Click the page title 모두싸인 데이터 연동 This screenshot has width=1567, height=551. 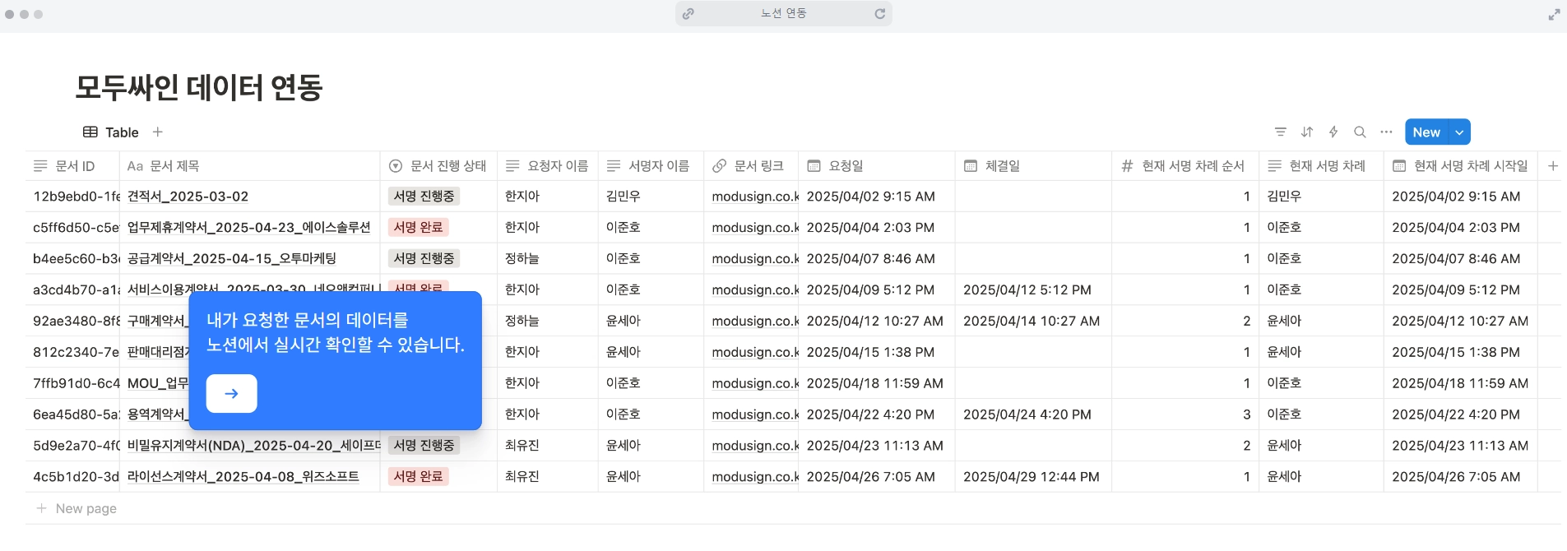199,87
